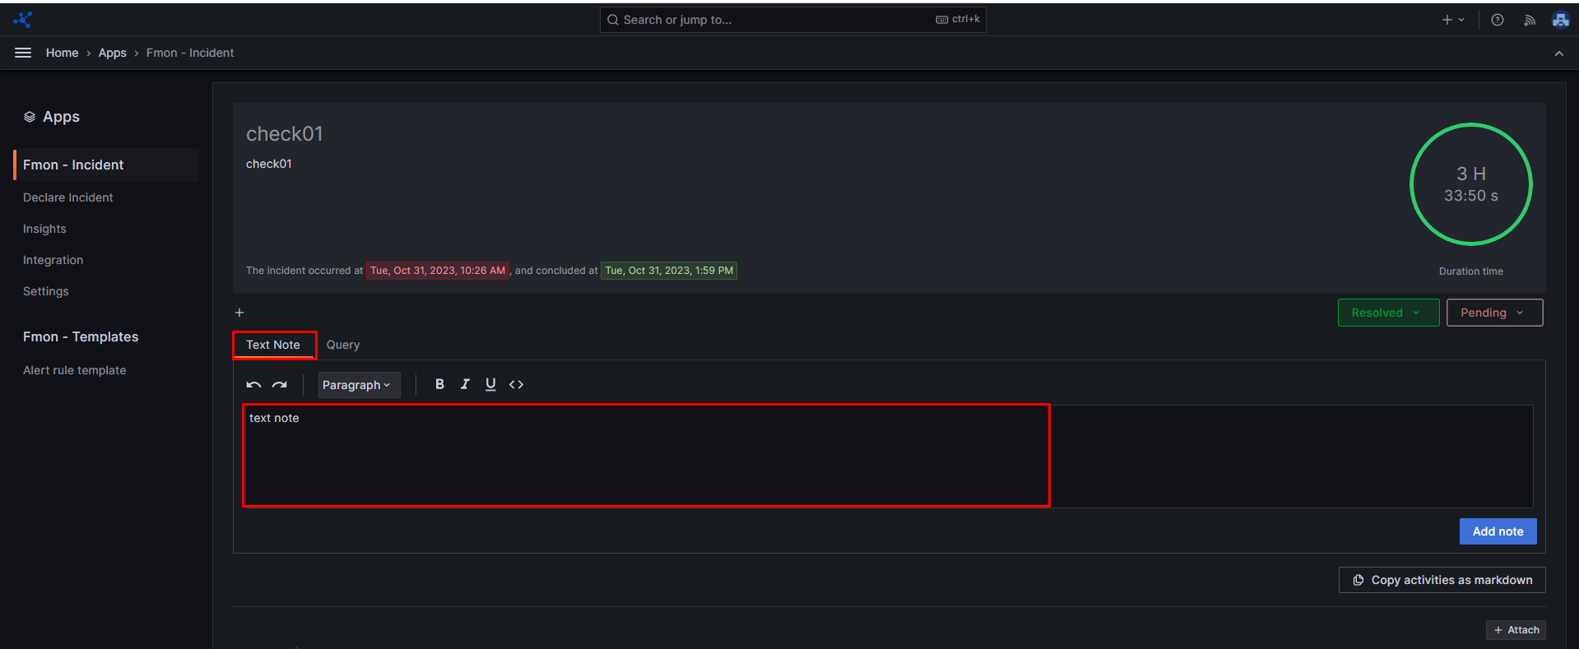
Task: Click the plus icon above Text Note
Action: point(239,313)
